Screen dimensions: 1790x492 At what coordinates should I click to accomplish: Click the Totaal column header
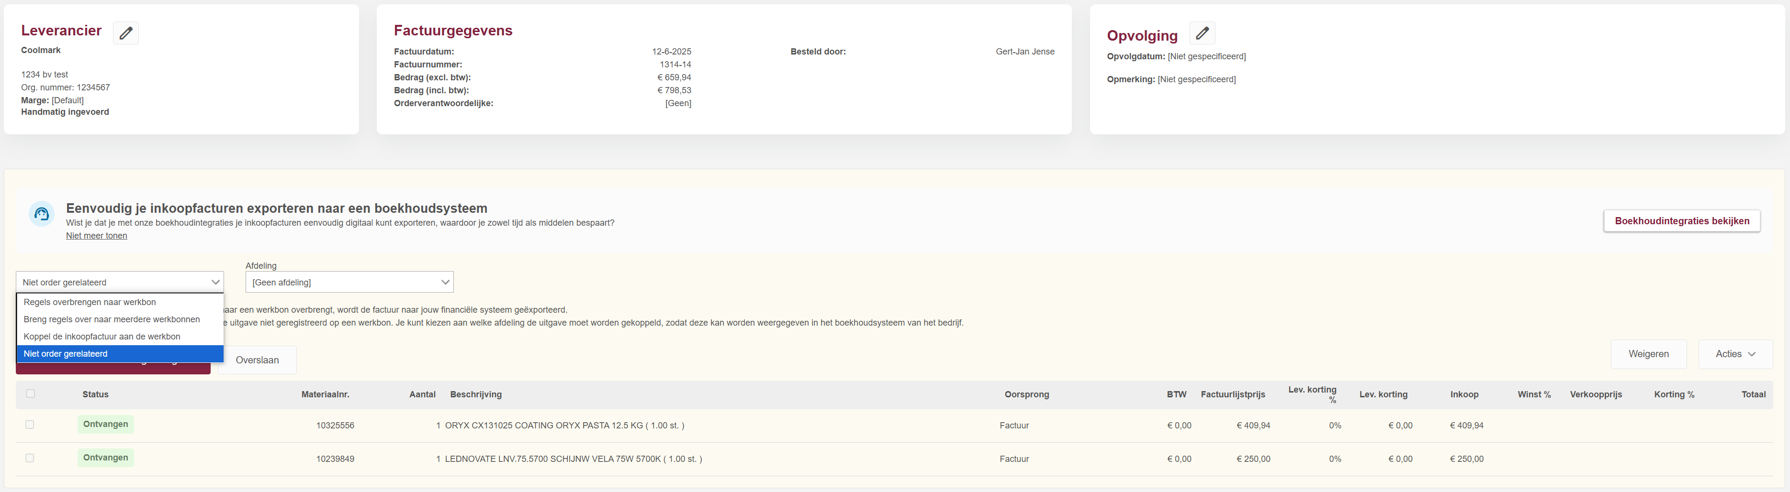pyautogui.click(x=1753, y=394)
